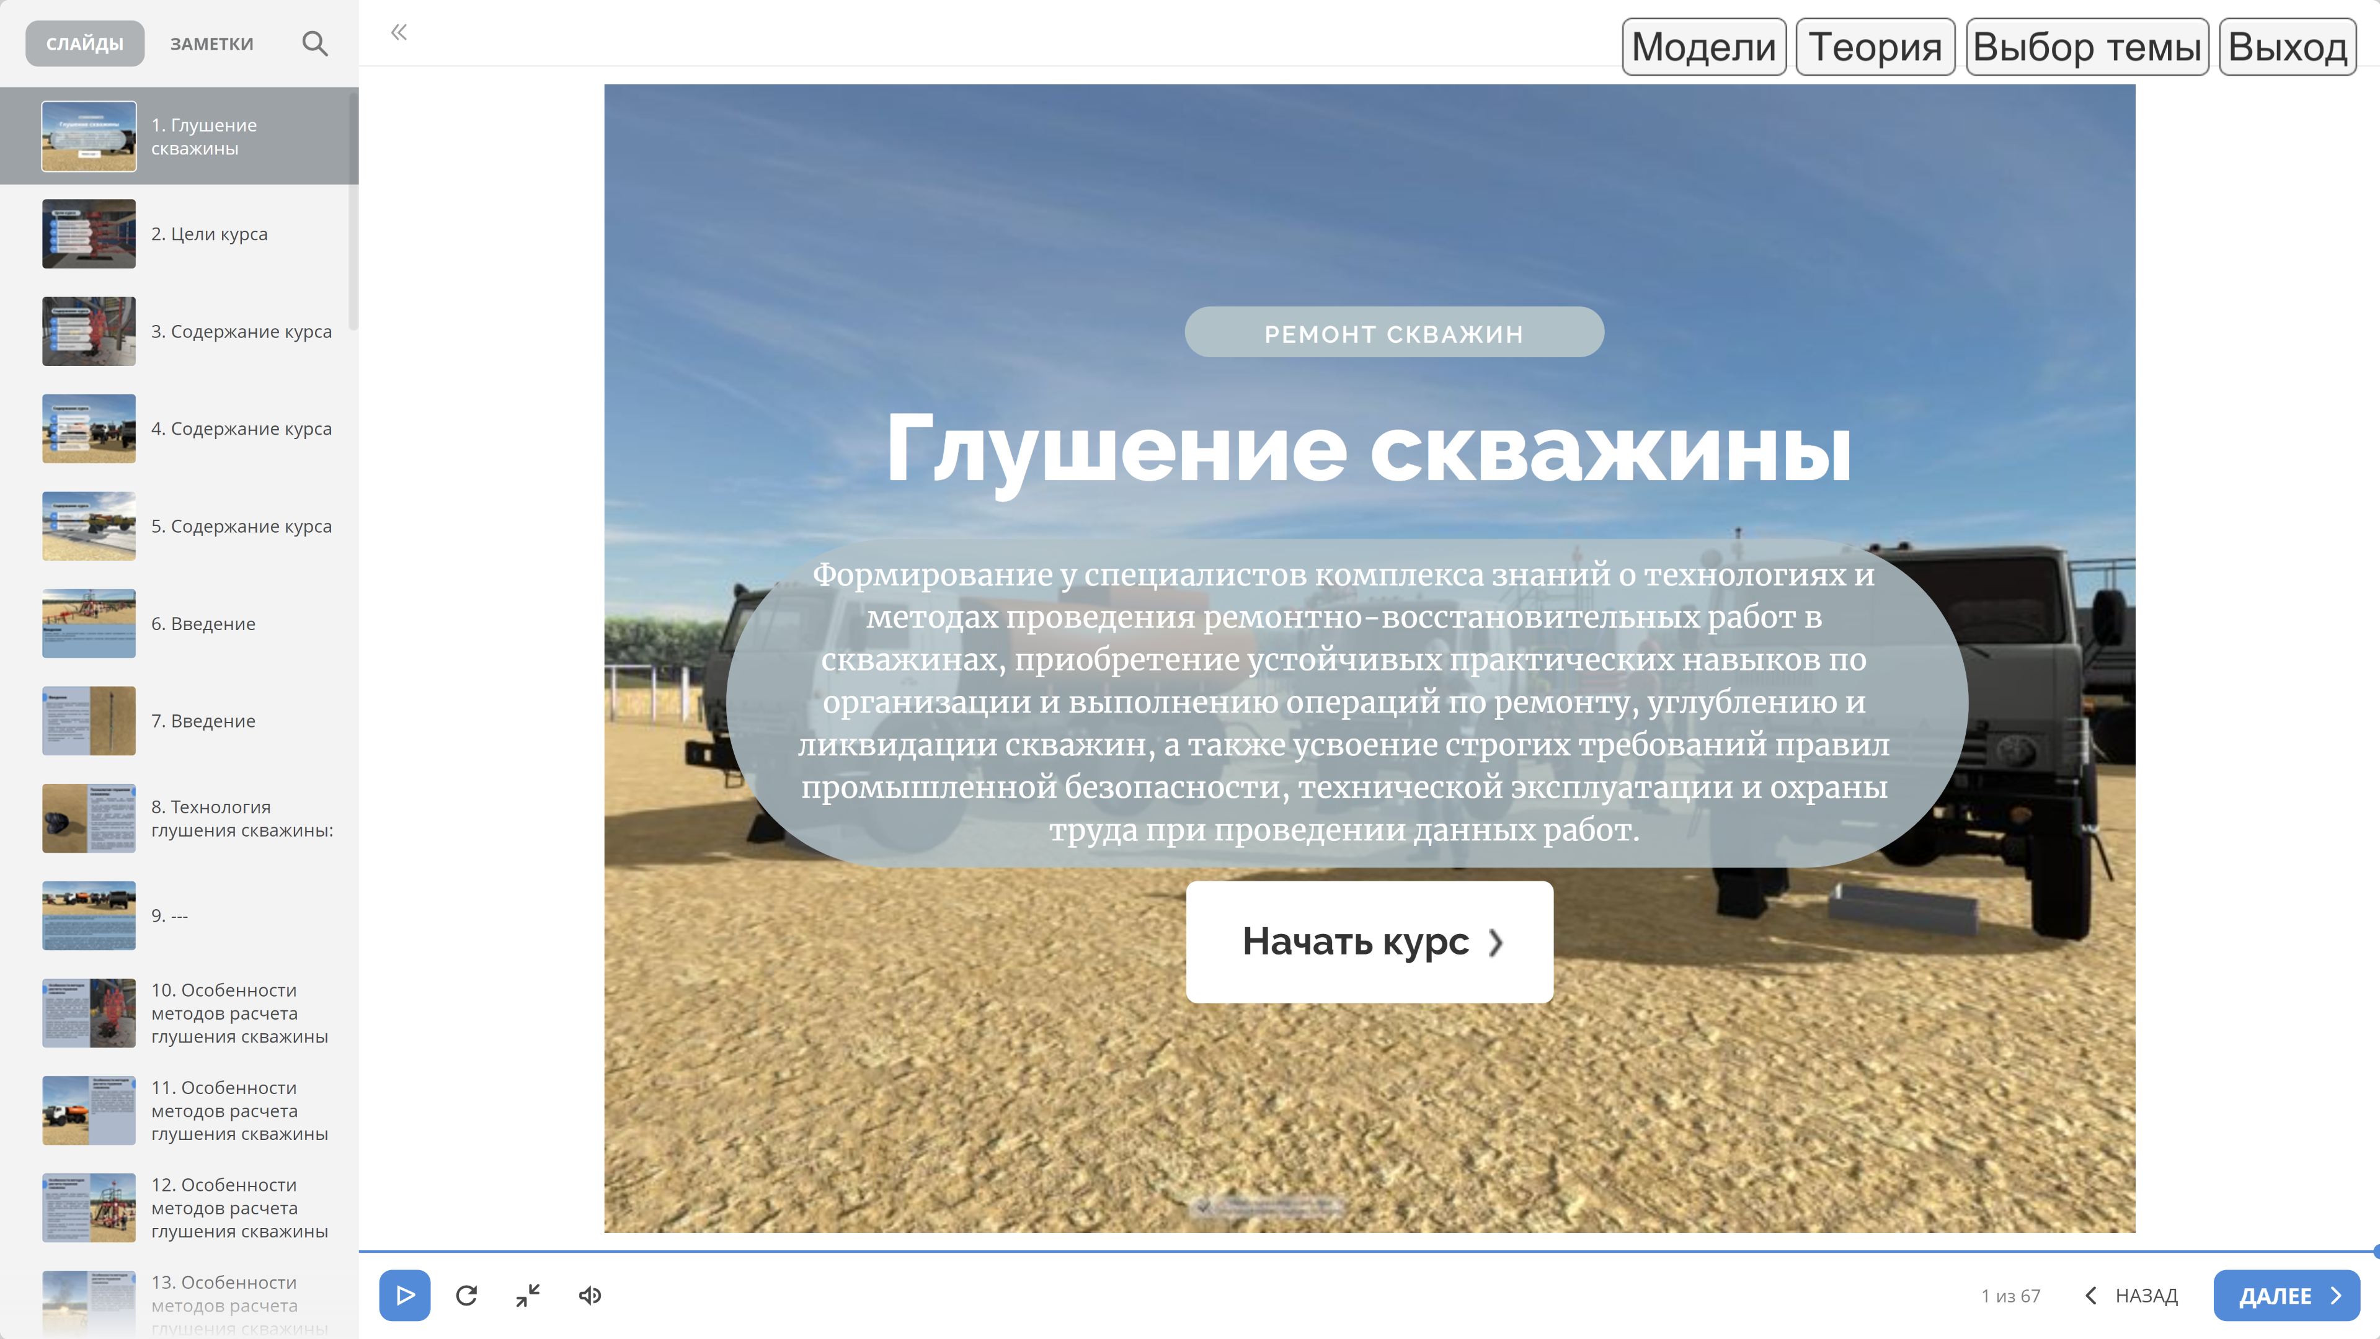
Task: Click the slide progress bar above controls
Action: point(1367,1251)
